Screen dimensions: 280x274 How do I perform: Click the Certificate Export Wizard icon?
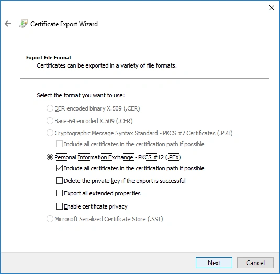pyautogui.click(x=24, y=24)
